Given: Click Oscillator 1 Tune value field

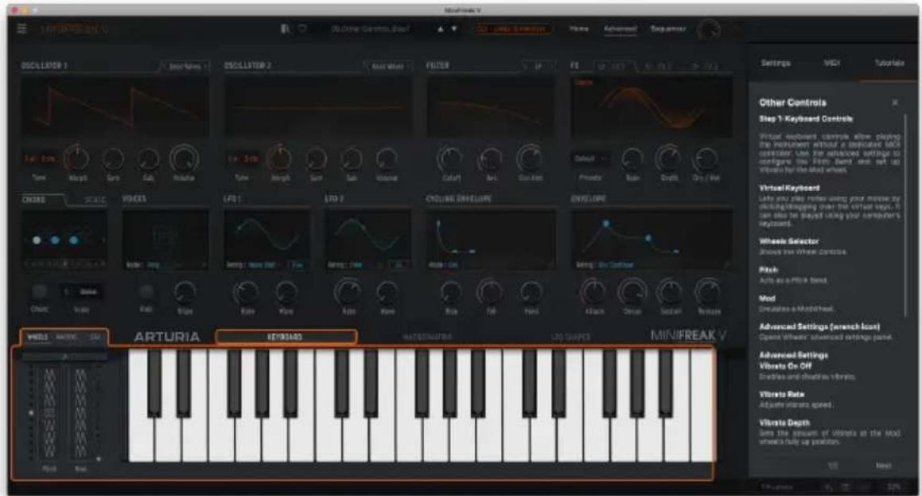Looking at the screenshot, I should [40, 159].
